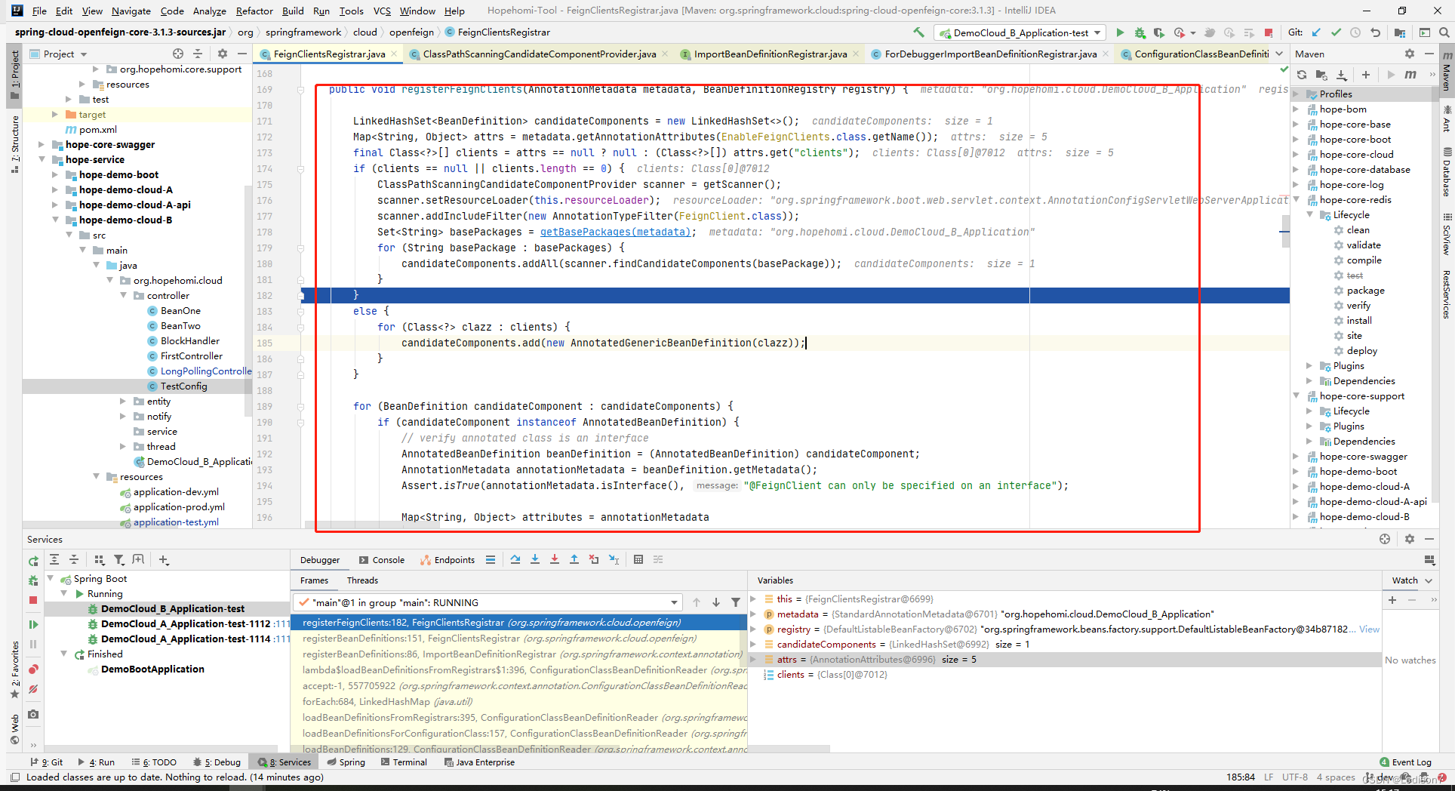Viewport: 1455px width, 791px height.
Task: Open the VCS menu
Action: tap(382, 11)
